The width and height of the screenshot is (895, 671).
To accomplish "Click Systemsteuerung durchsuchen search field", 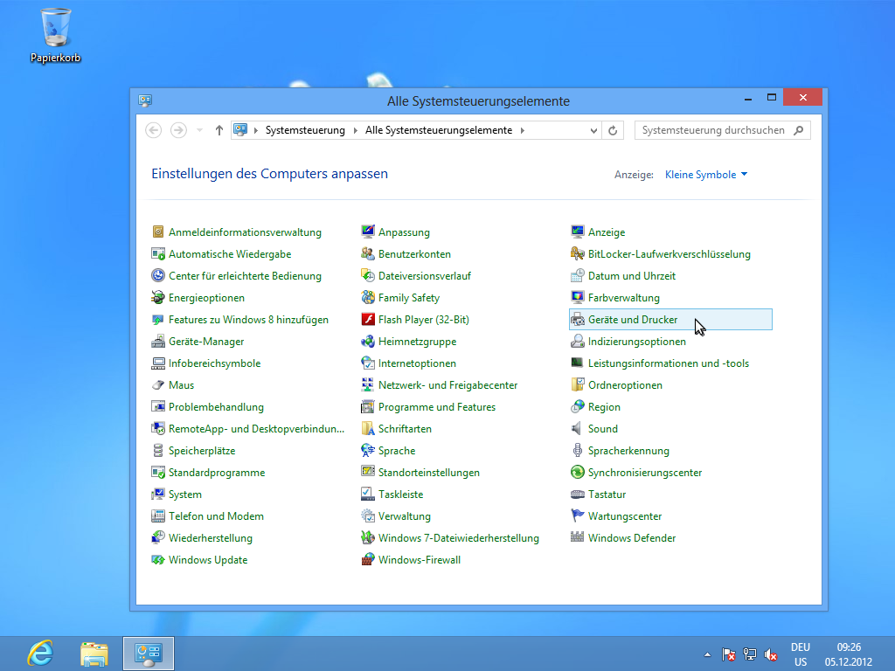I will (x=723, y=131).
